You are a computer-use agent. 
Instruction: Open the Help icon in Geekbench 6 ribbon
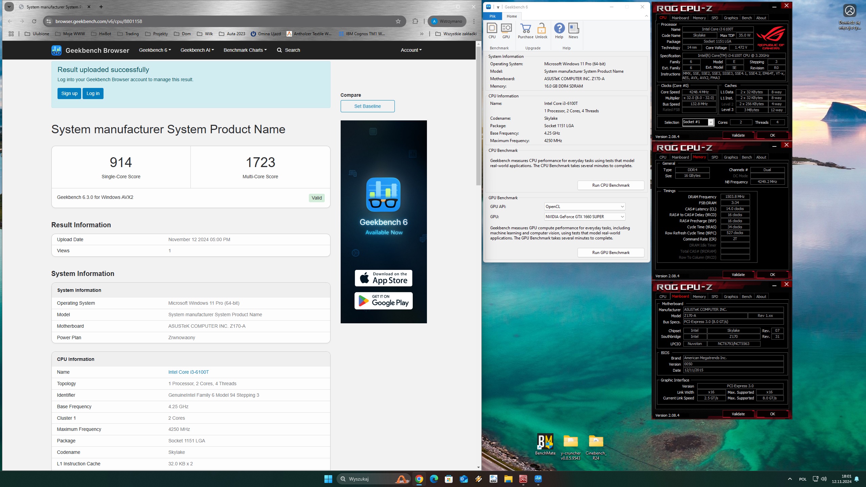[559, 31]
